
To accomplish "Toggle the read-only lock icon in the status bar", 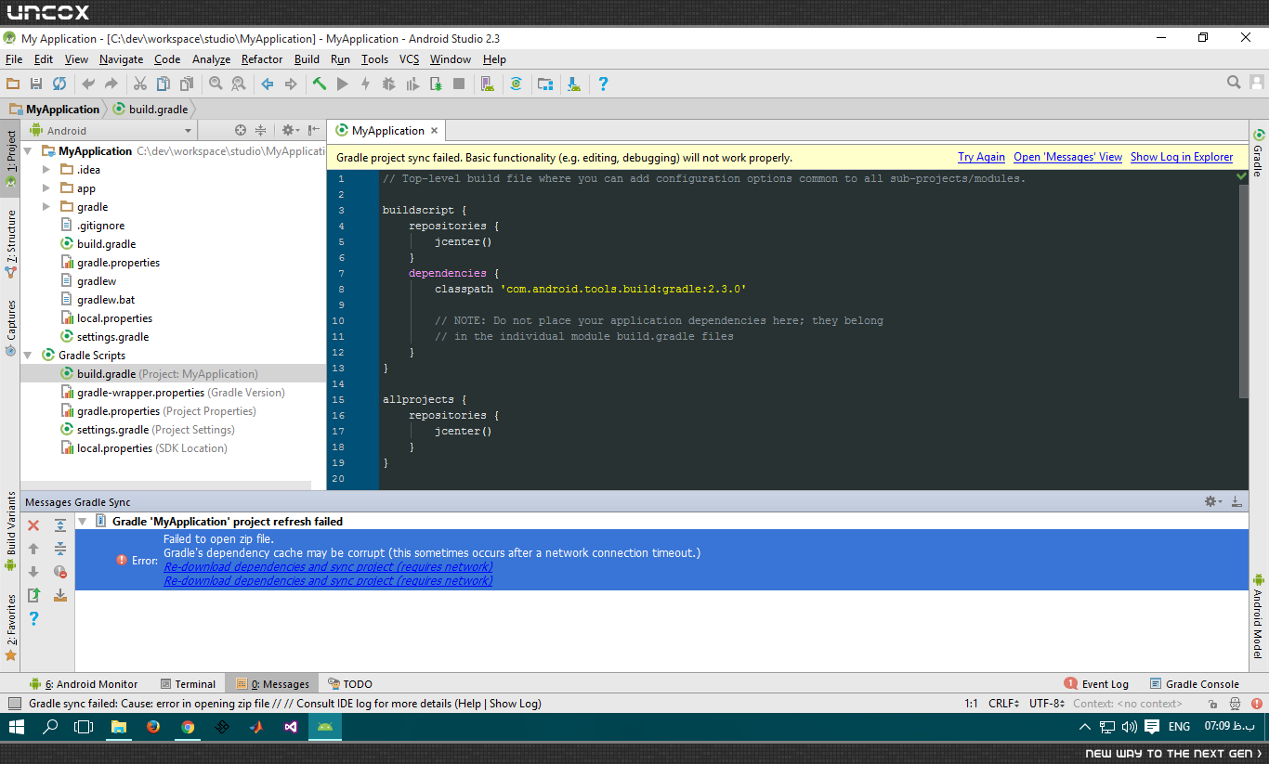I will (x=1213, y=704).
